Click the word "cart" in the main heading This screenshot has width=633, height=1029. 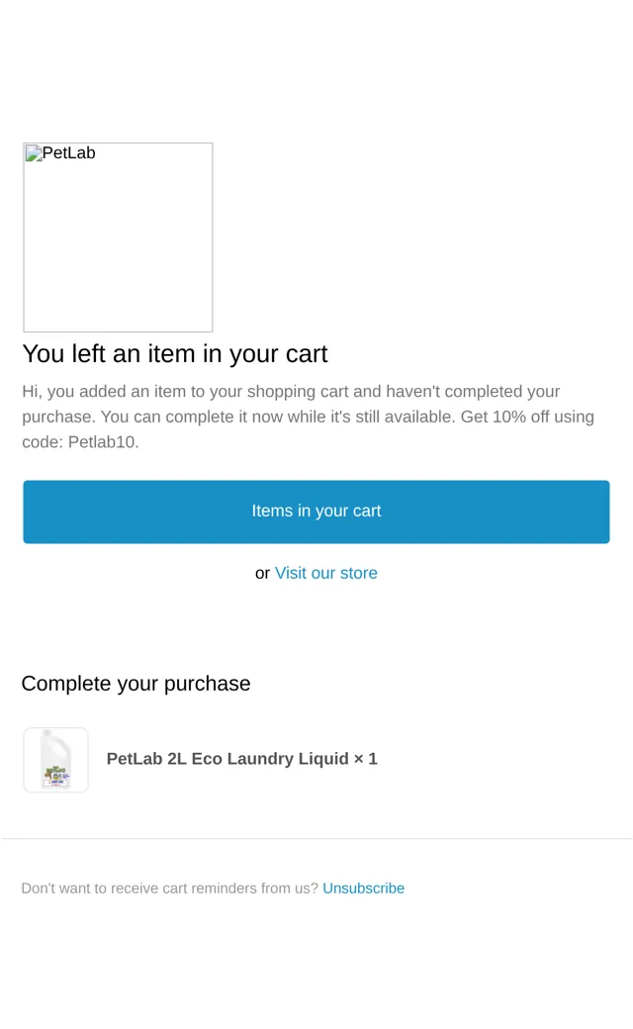pos(307,354)
